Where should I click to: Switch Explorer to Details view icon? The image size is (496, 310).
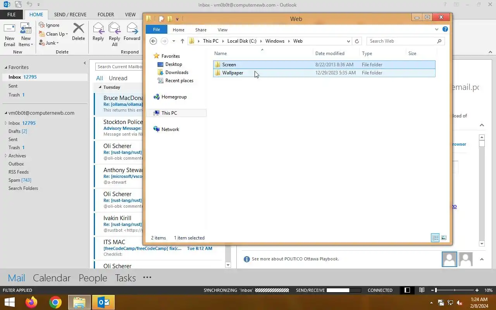(435, 238)
